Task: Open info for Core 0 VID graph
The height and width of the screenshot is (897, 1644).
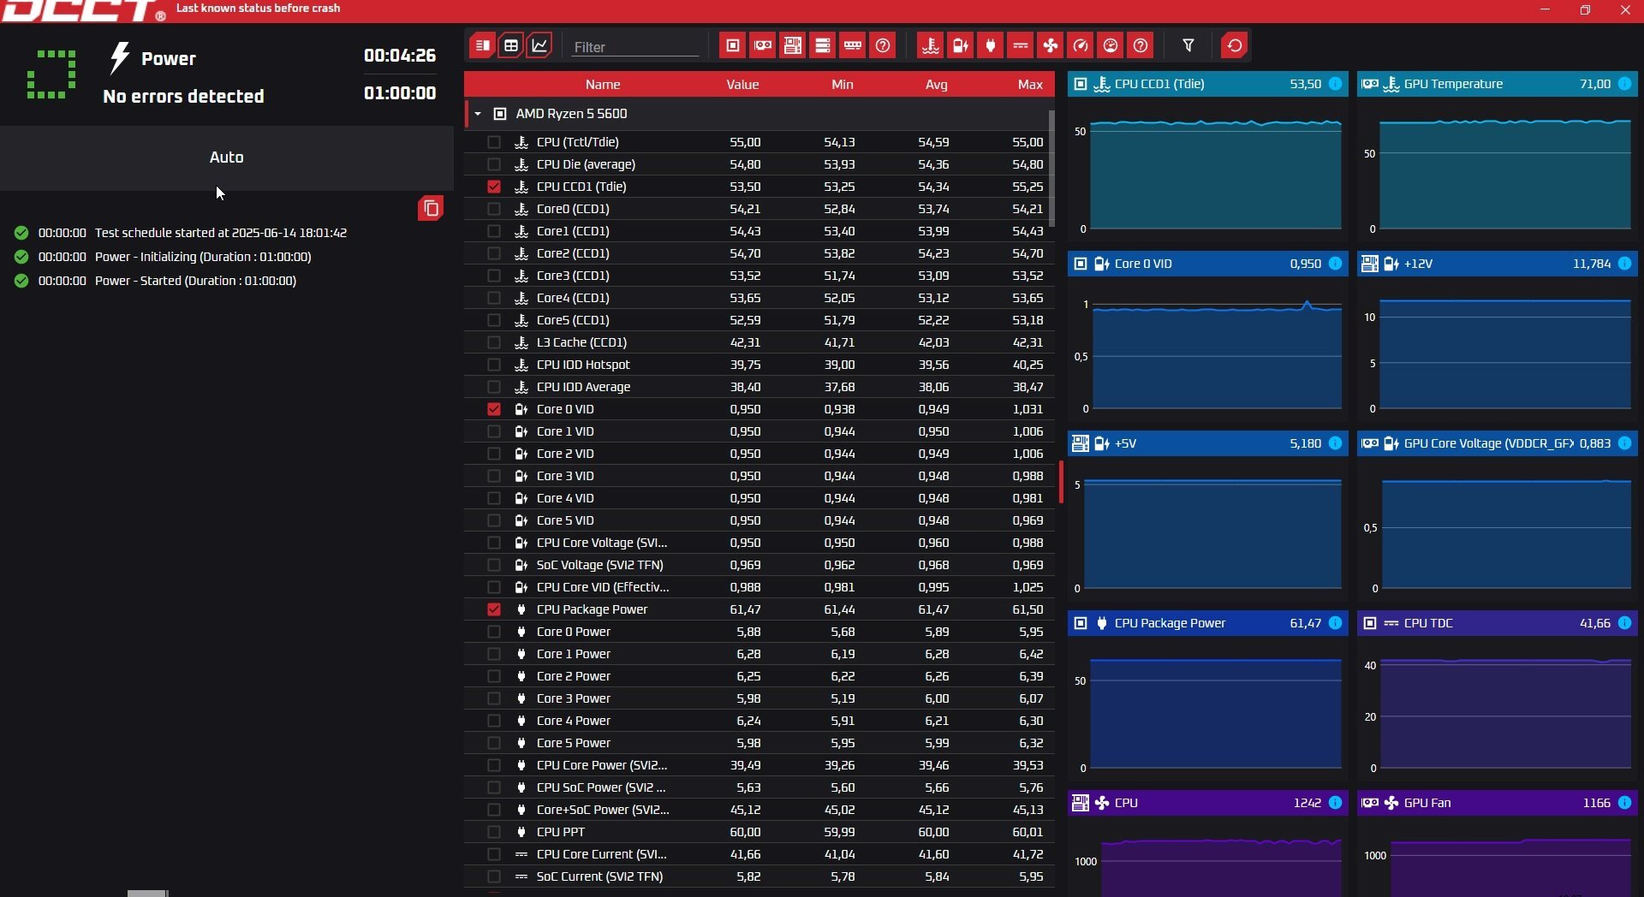Action: pos(1335,264)
